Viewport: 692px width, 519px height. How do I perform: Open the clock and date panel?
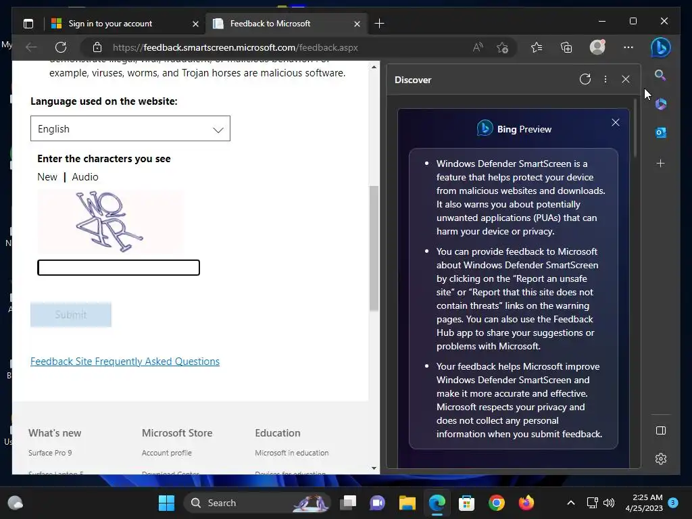coord(644,503)
